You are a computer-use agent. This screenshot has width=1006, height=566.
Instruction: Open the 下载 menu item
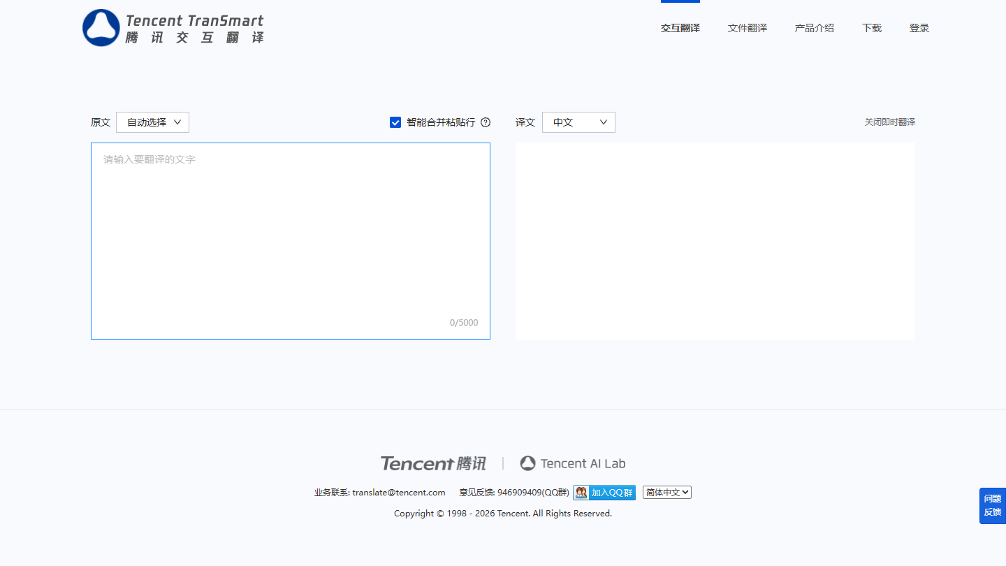(872, 28)
